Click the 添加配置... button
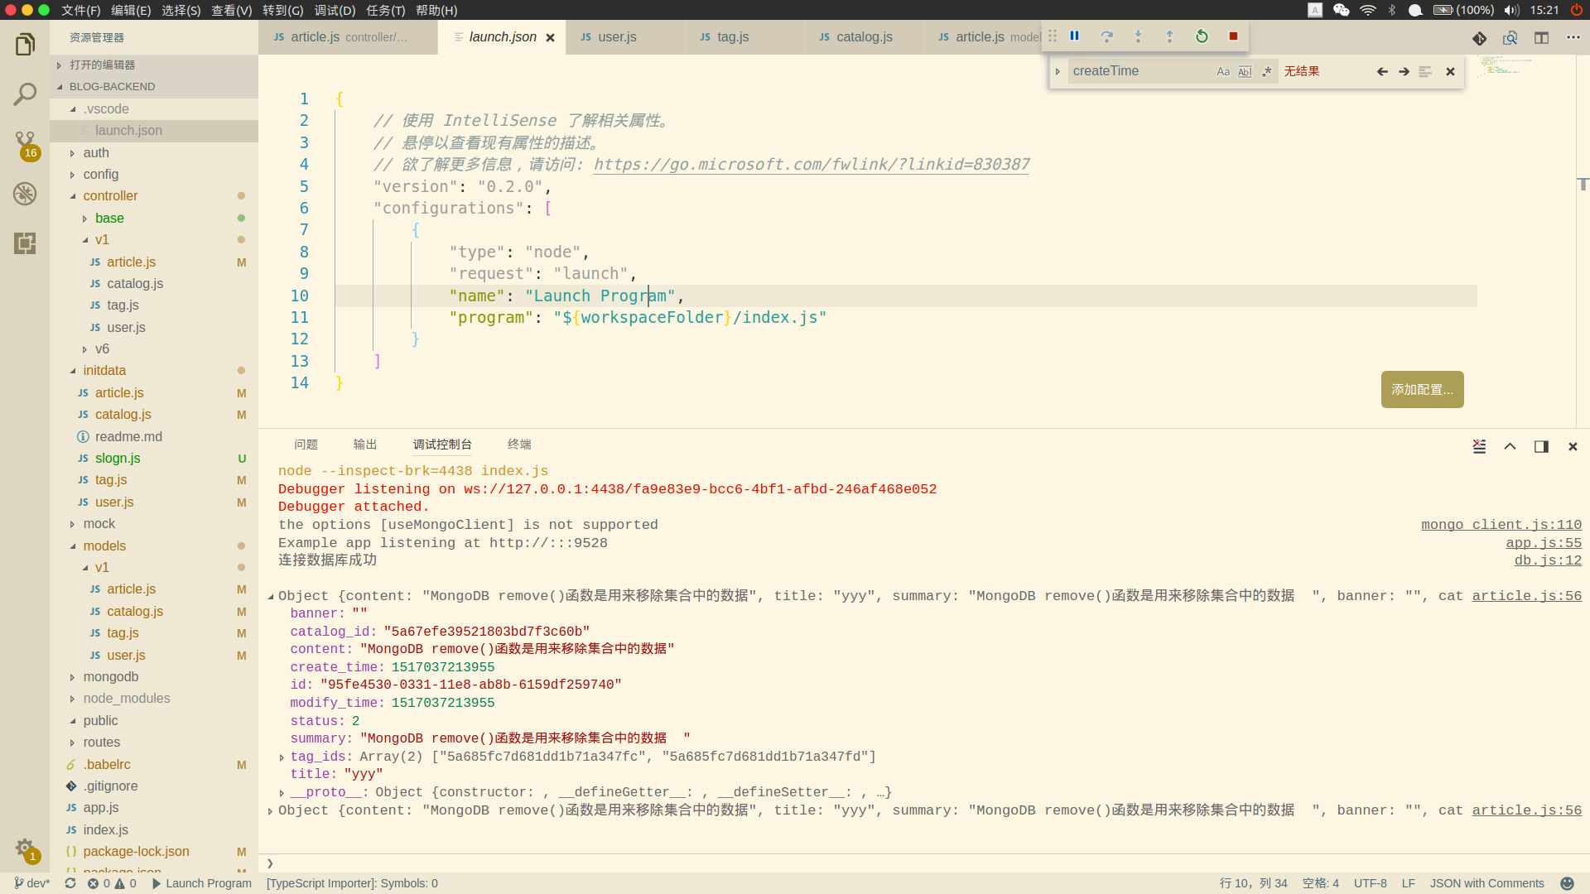The image size is (1590, 894). [1422, 389]
